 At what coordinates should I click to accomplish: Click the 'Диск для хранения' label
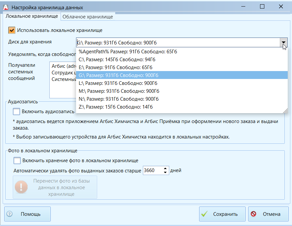(x=30, y=42)
